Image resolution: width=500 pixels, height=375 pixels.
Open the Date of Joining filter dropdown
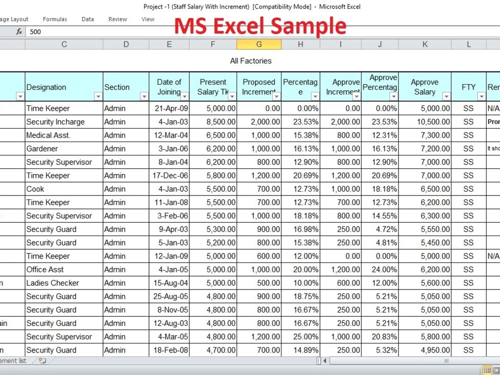point(184,96)
